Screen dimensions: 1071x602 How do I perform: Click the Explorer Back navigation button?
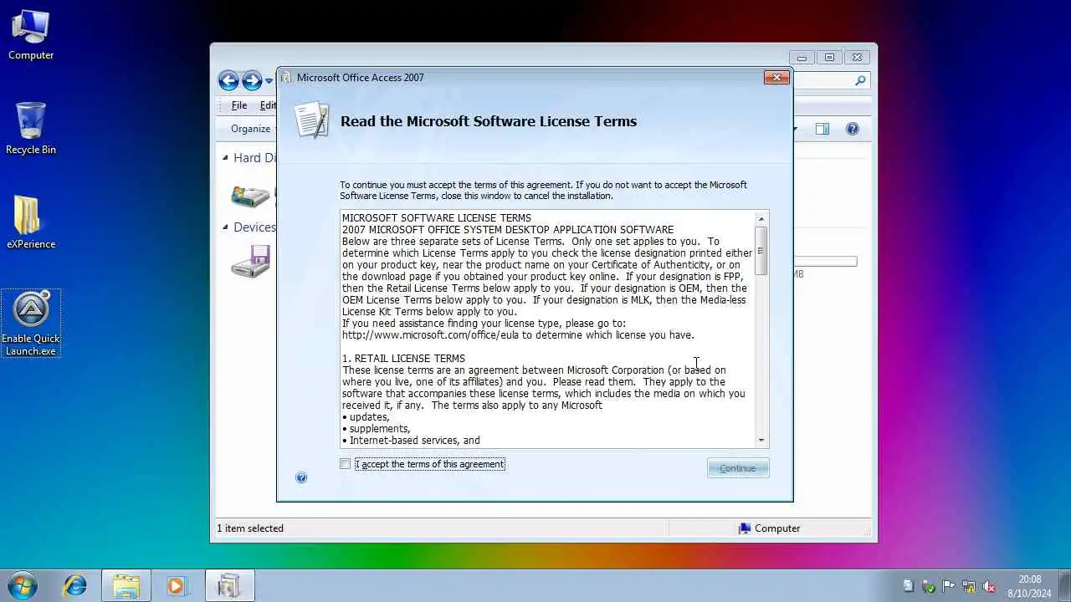tap(228, 81)
